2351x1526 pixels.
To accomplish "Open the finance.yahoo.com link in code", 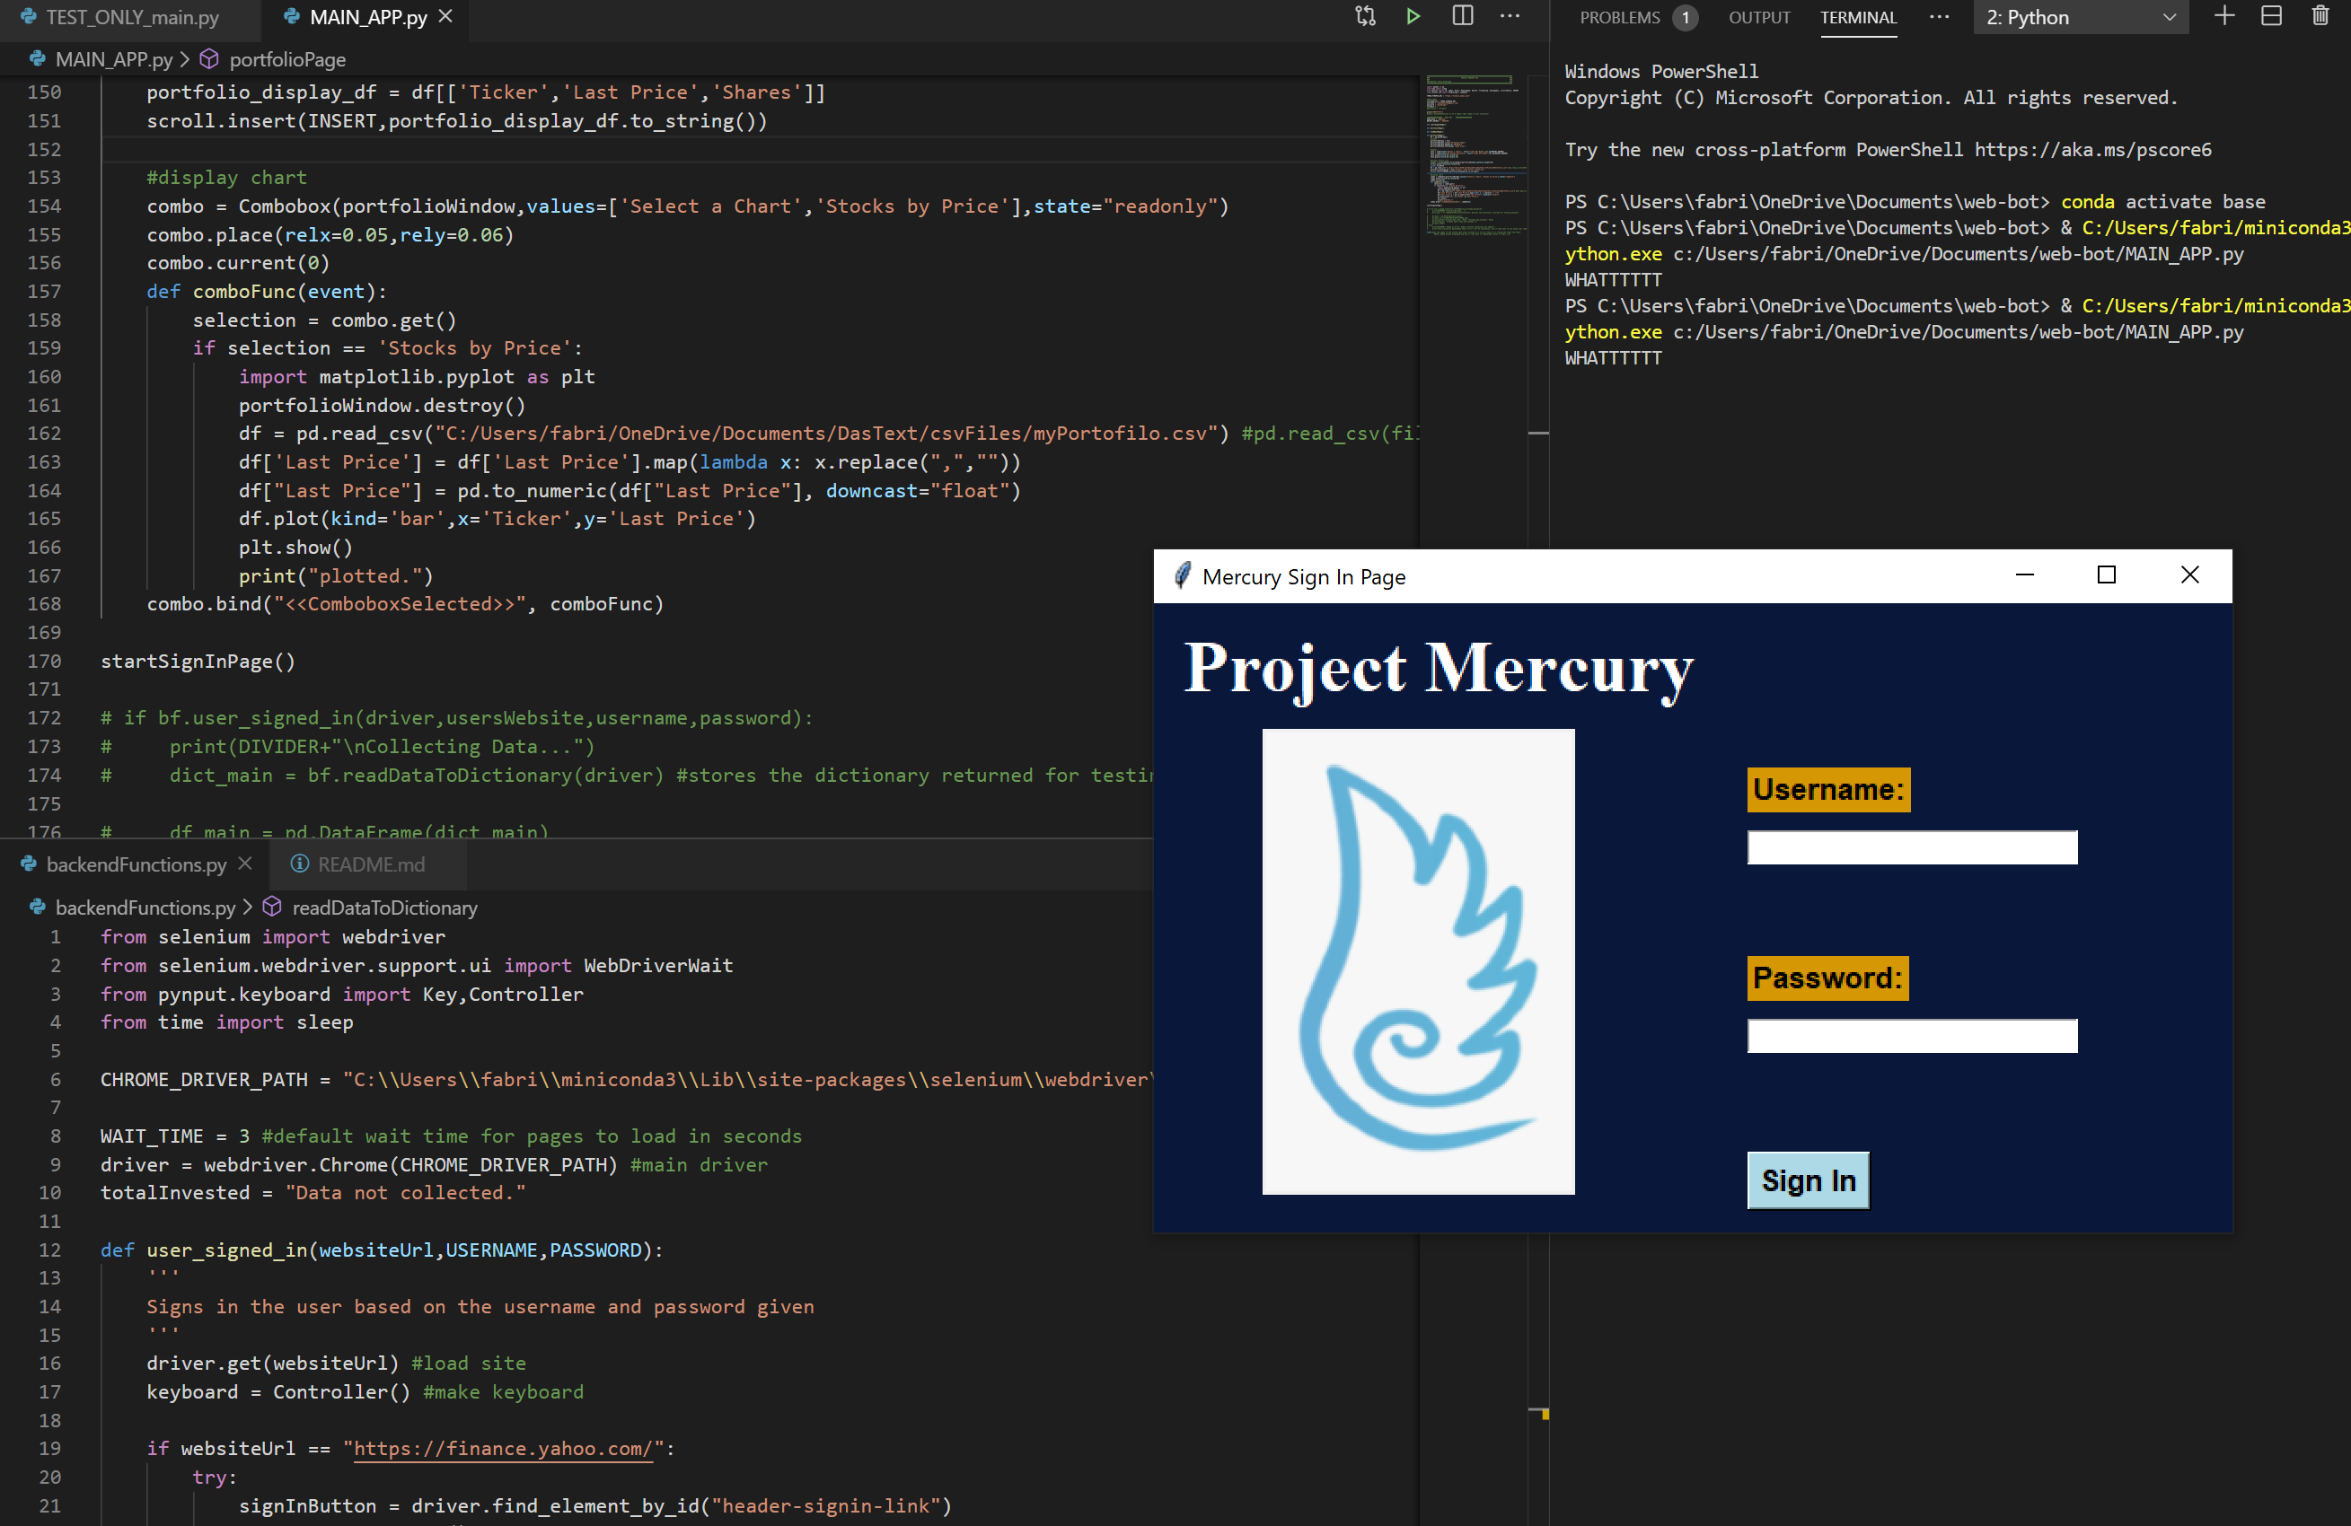I will (x=503, y=1448).
